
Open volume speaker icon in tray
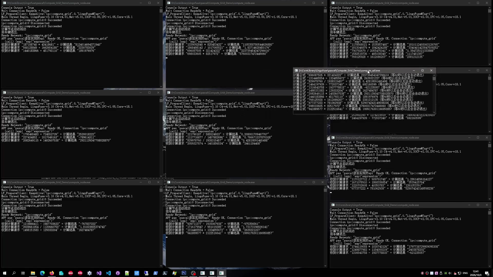pos(450,273)
